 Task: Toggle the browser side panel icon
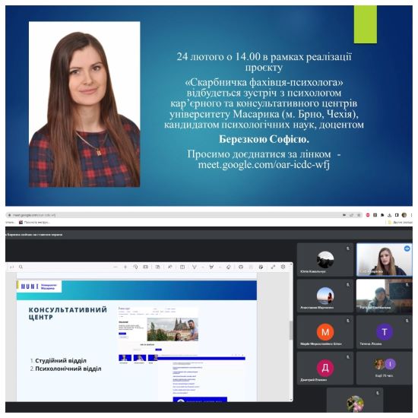click(397, 215)
